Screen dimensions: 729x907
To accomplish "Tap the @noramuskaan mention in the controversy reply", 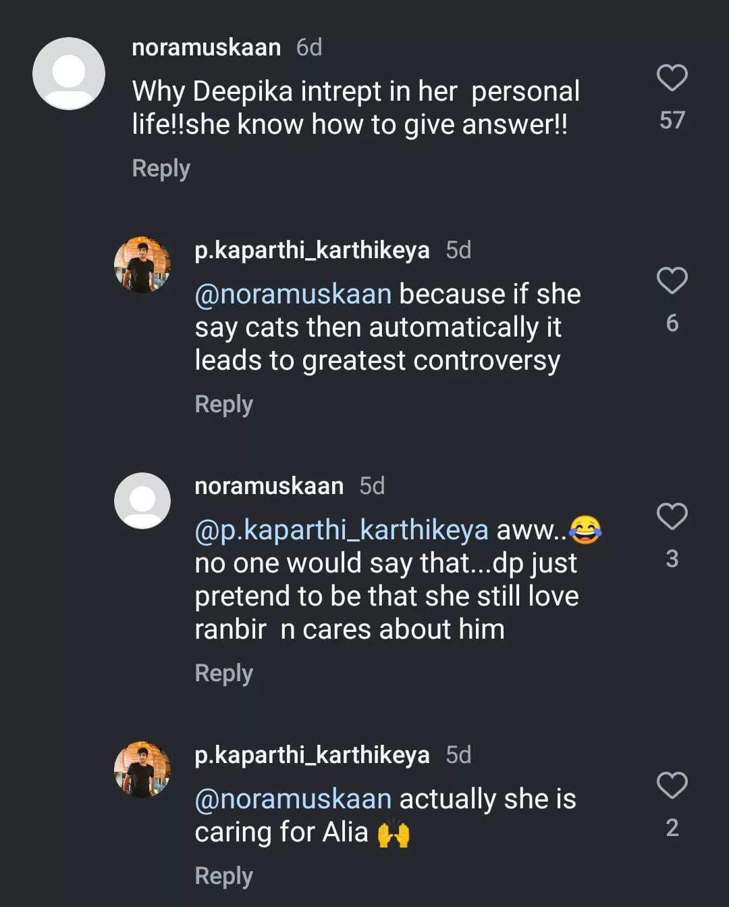I will click(293, 295).
